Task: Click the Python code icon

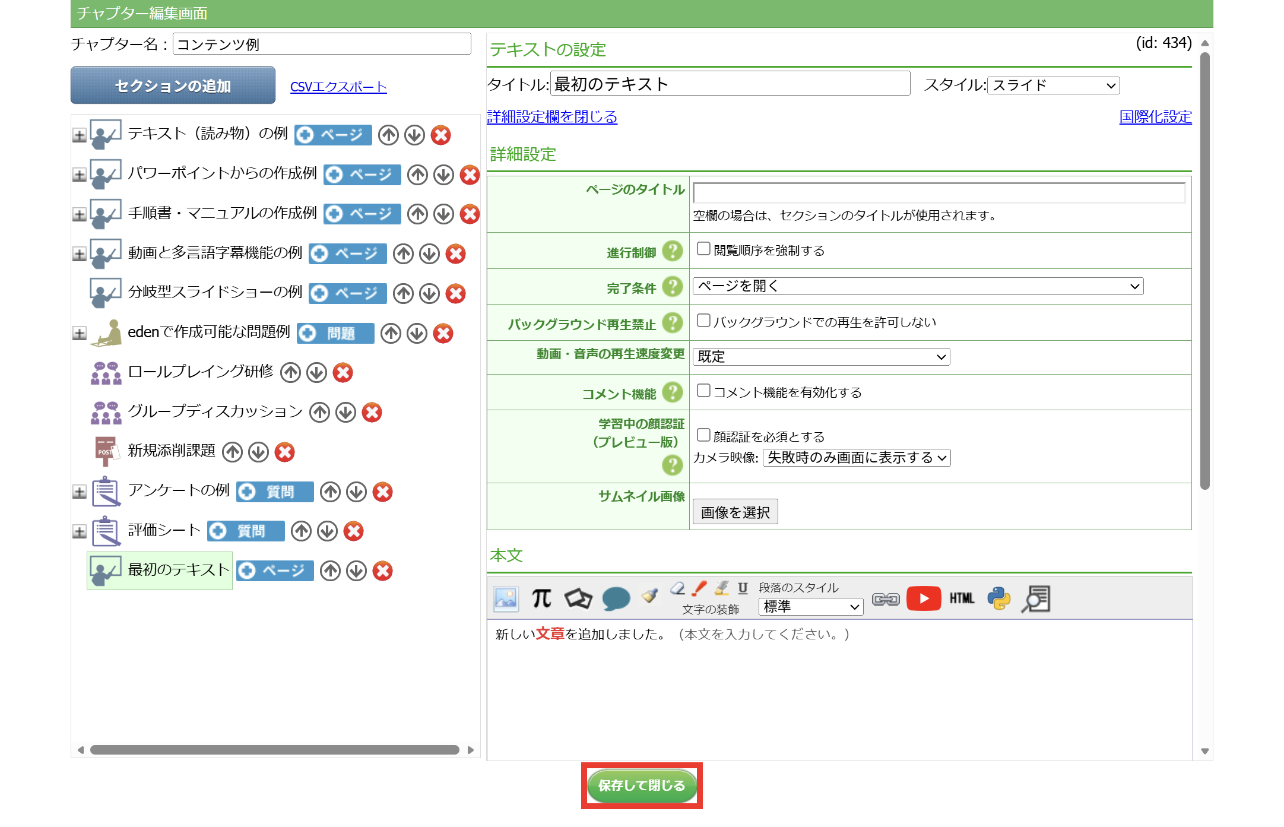Action: (999, 598)
